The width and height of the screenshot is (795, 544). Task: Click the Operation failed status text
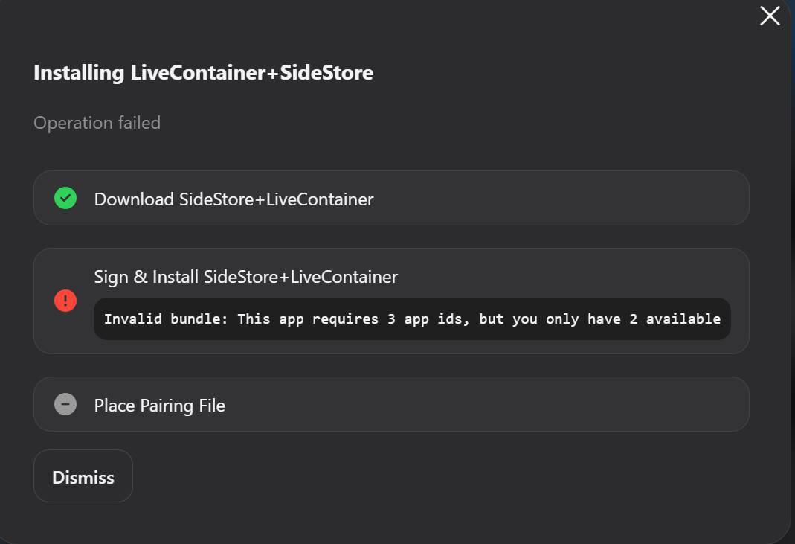pos(97,123)
